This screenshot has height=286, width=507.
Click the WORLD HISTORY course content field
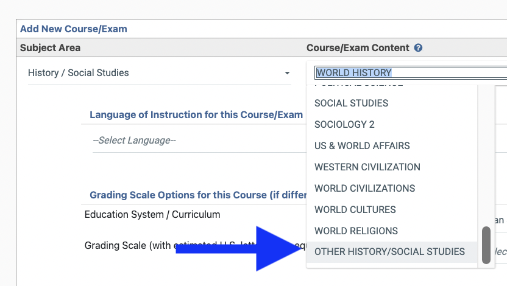(408, 72)
